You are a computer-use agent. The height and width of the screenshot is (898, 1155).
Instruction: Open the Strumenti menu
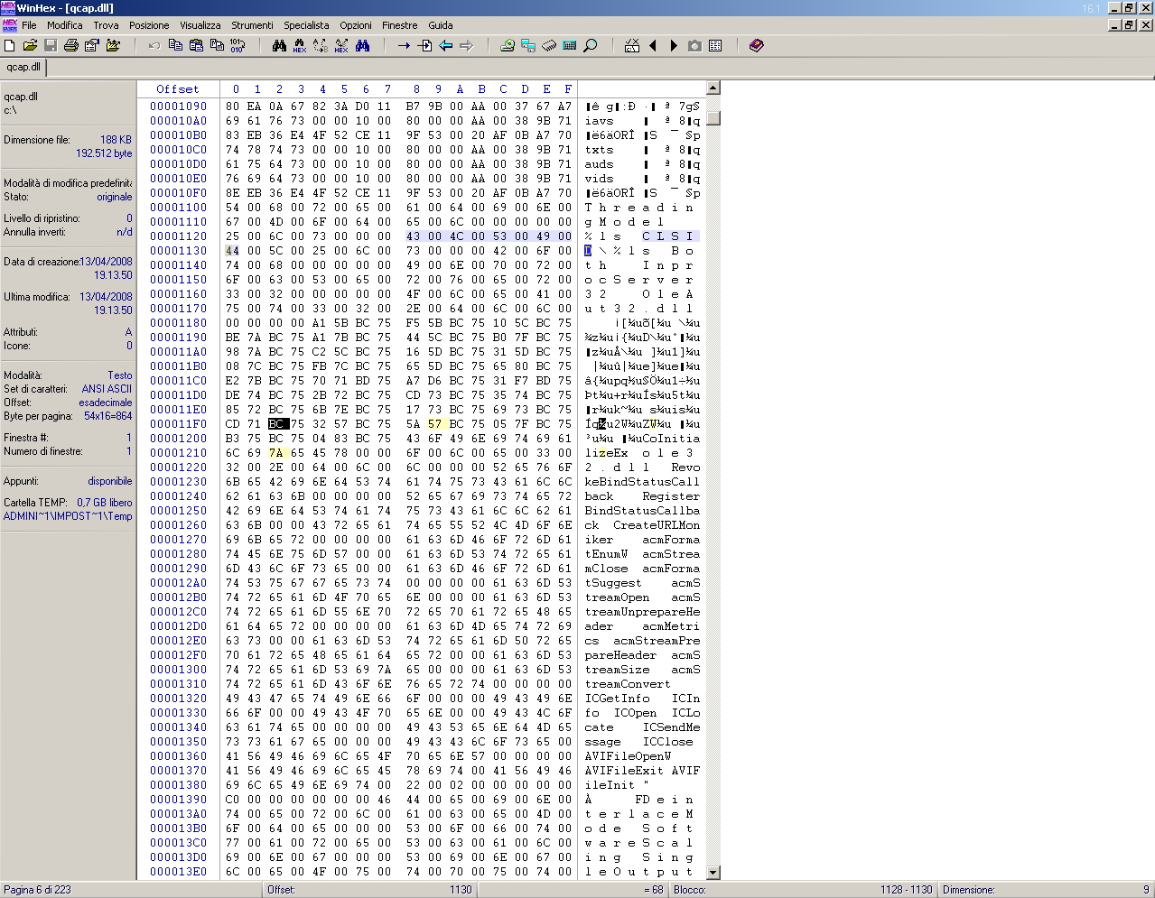point(252,25)
